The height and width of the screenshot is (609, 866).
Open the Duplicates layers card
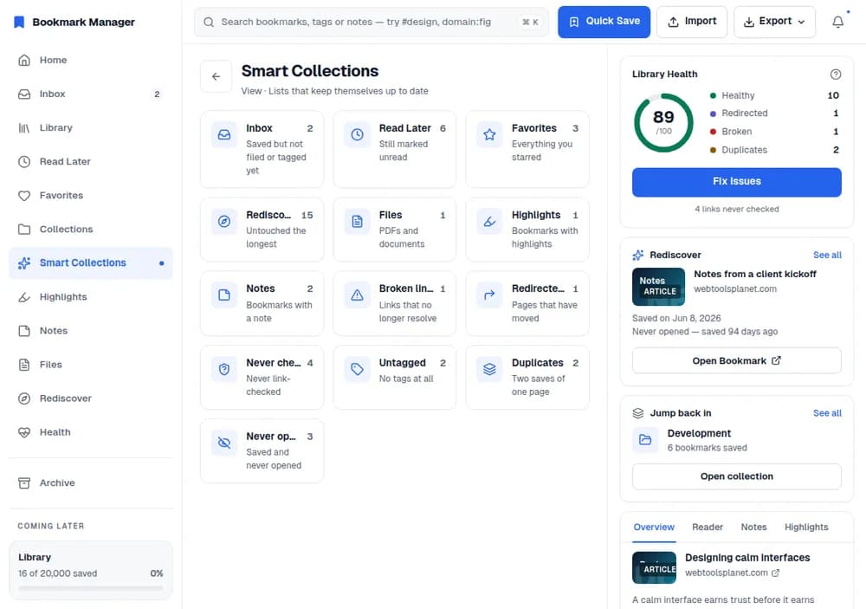pyautogui.click(x=527, y=378)
